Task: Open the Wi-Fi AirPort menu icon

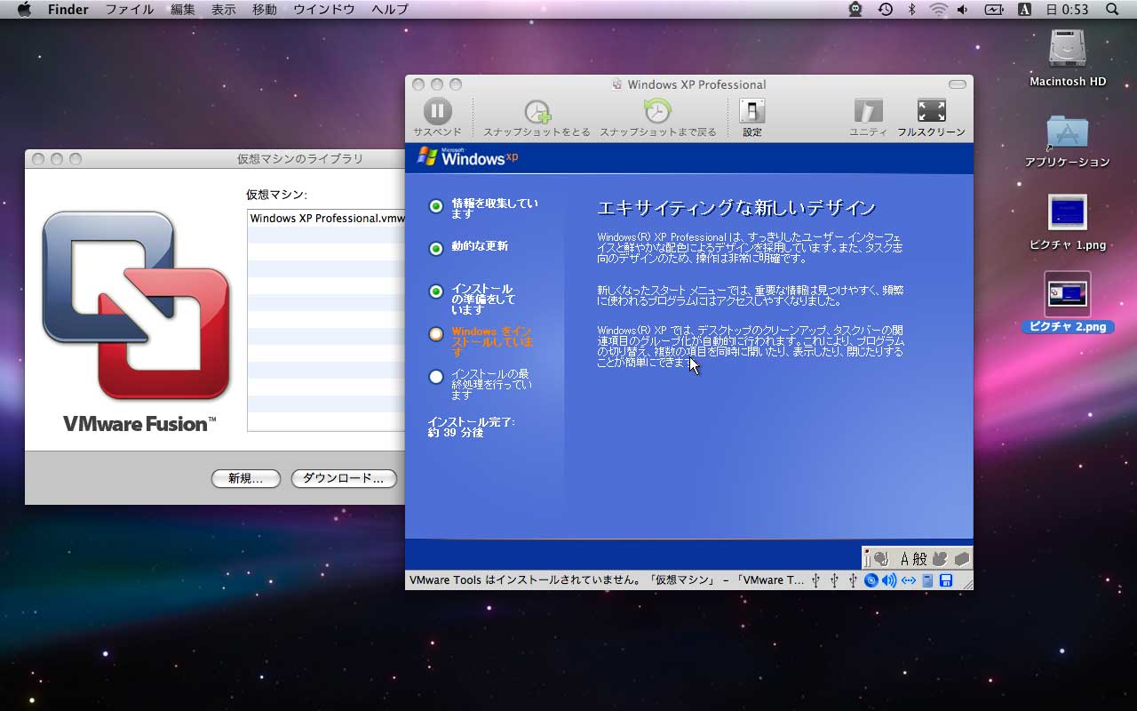Action: click(938, 9)
